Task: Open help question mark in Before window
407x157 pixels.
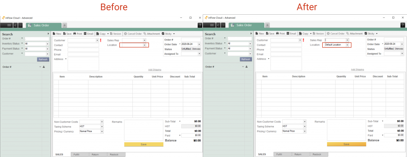Action: click(200, 25)
